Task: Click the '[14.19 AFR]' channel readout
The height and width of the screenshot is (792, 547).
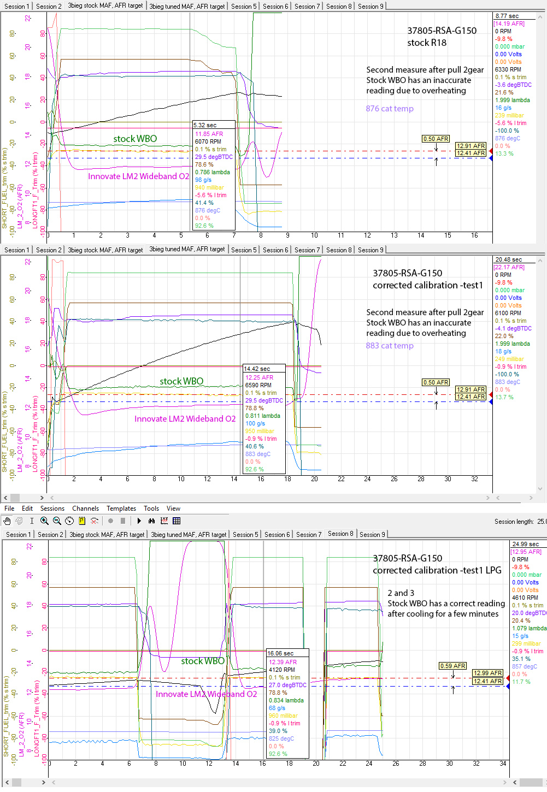Action: pos(509,24)
